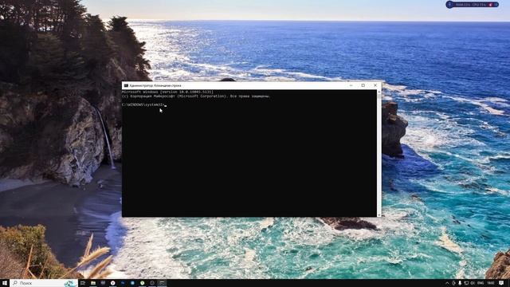The height and width of the screenshot is (287, 510).
Task: Open the taskbar clock
Action: pos(491,283)
